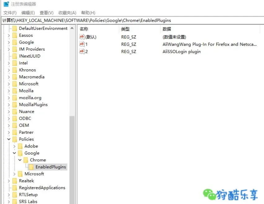Expand the Realtek tree node
The height and width of the screenshot is (204, 264).
point(9,181)
